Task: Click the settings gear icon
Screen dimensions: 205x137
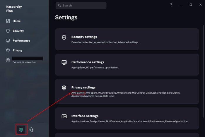Action: point(21,129)
